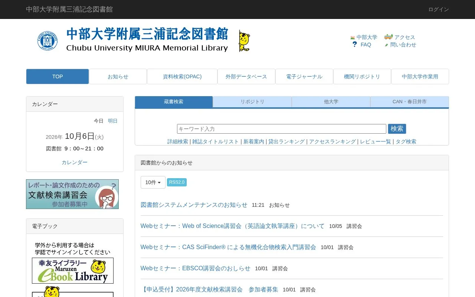Select the 蔵書検索 search tab
The height and width of the screenshot is (297, 475).
[174, 102]
